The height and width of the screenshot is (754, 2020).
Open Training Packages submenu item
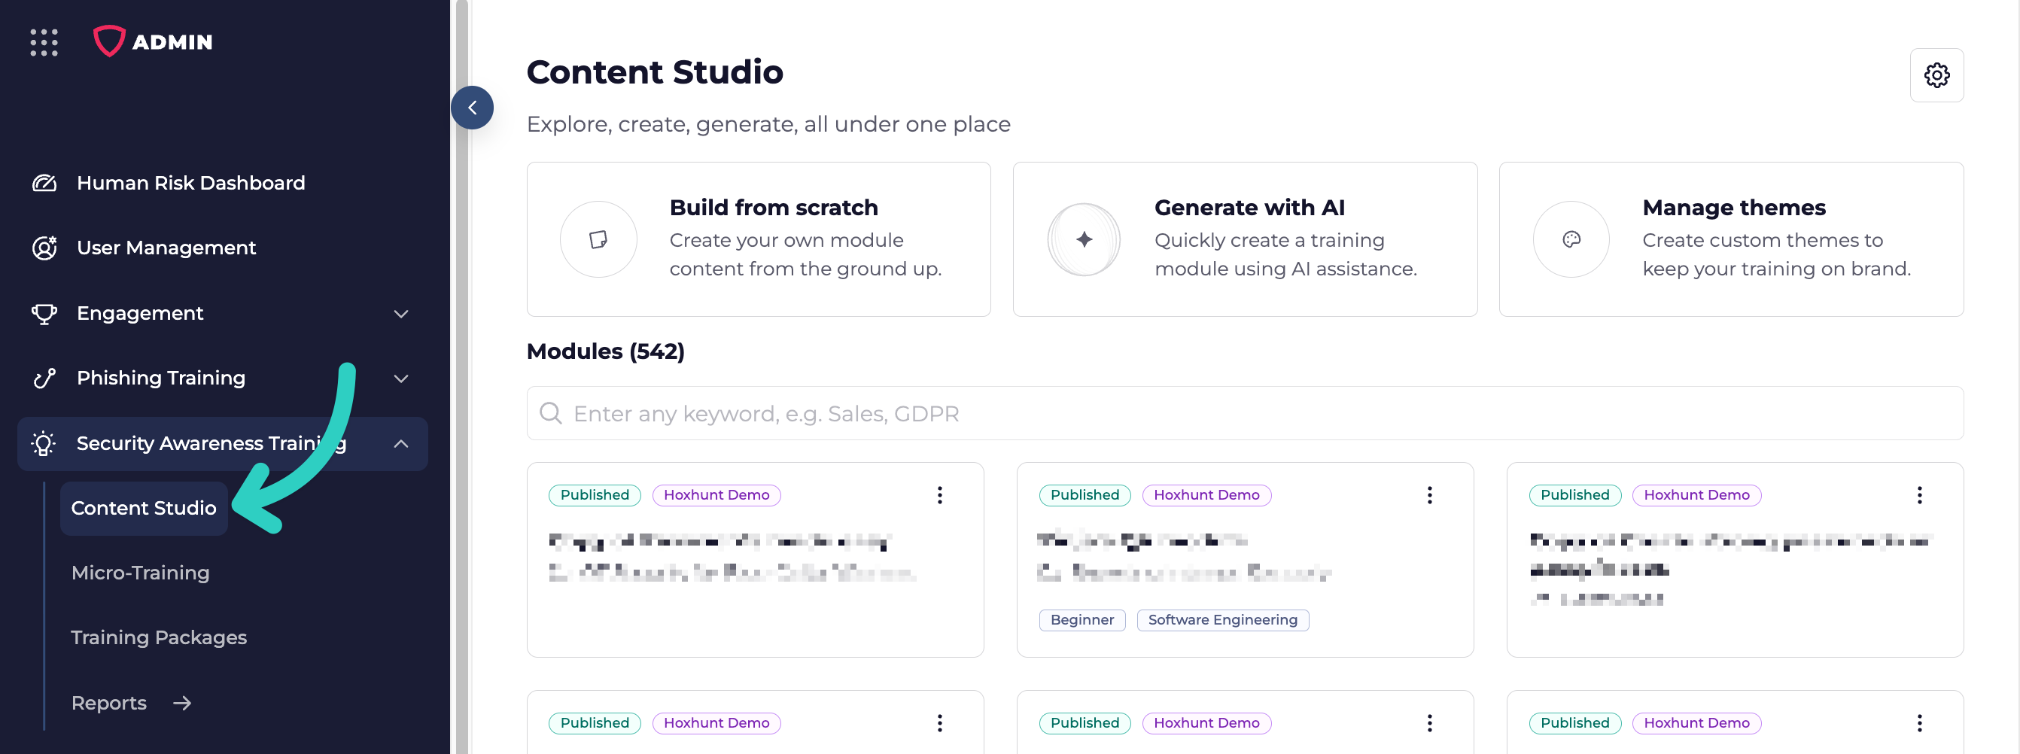(160, 637)
